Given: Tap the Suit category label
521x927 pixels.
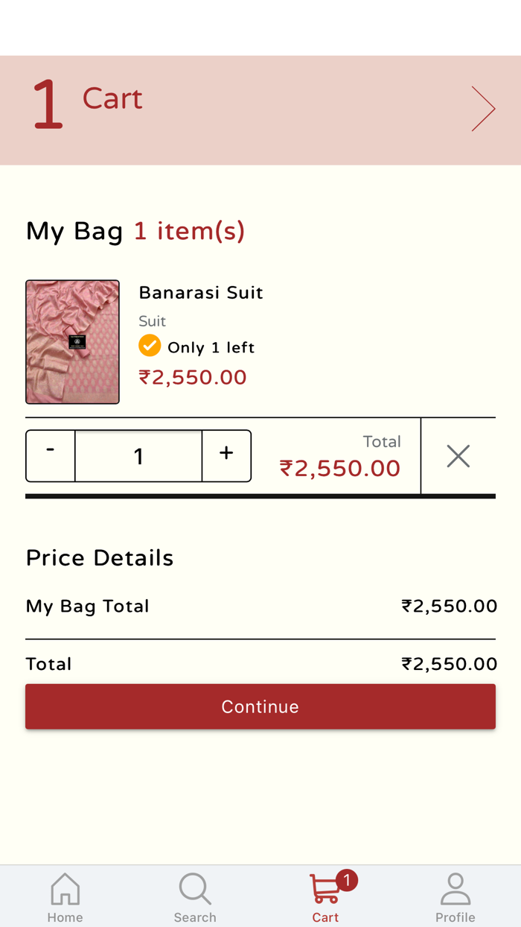Looking at the screenshot, I should (152, 321).
